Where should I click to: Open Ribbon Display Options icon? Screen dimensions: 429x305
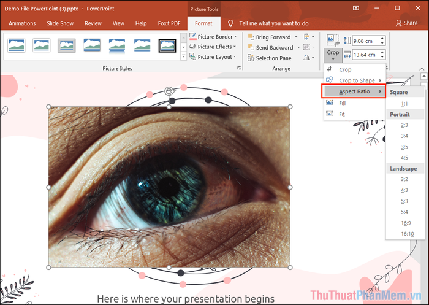point(356,8)
